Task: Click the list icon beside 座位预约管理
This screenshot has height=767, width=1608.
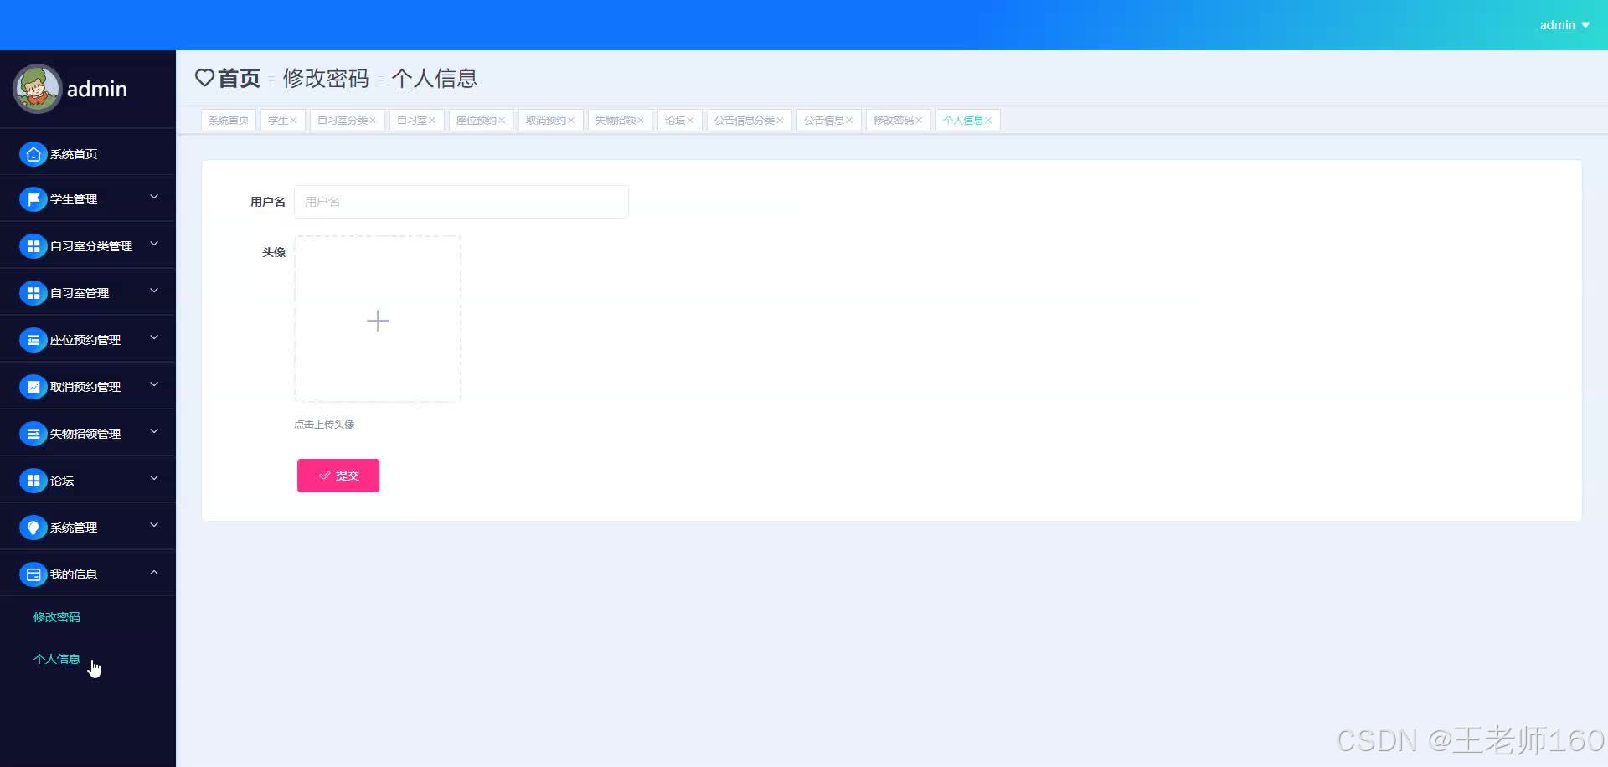Action: click(33, 340)
